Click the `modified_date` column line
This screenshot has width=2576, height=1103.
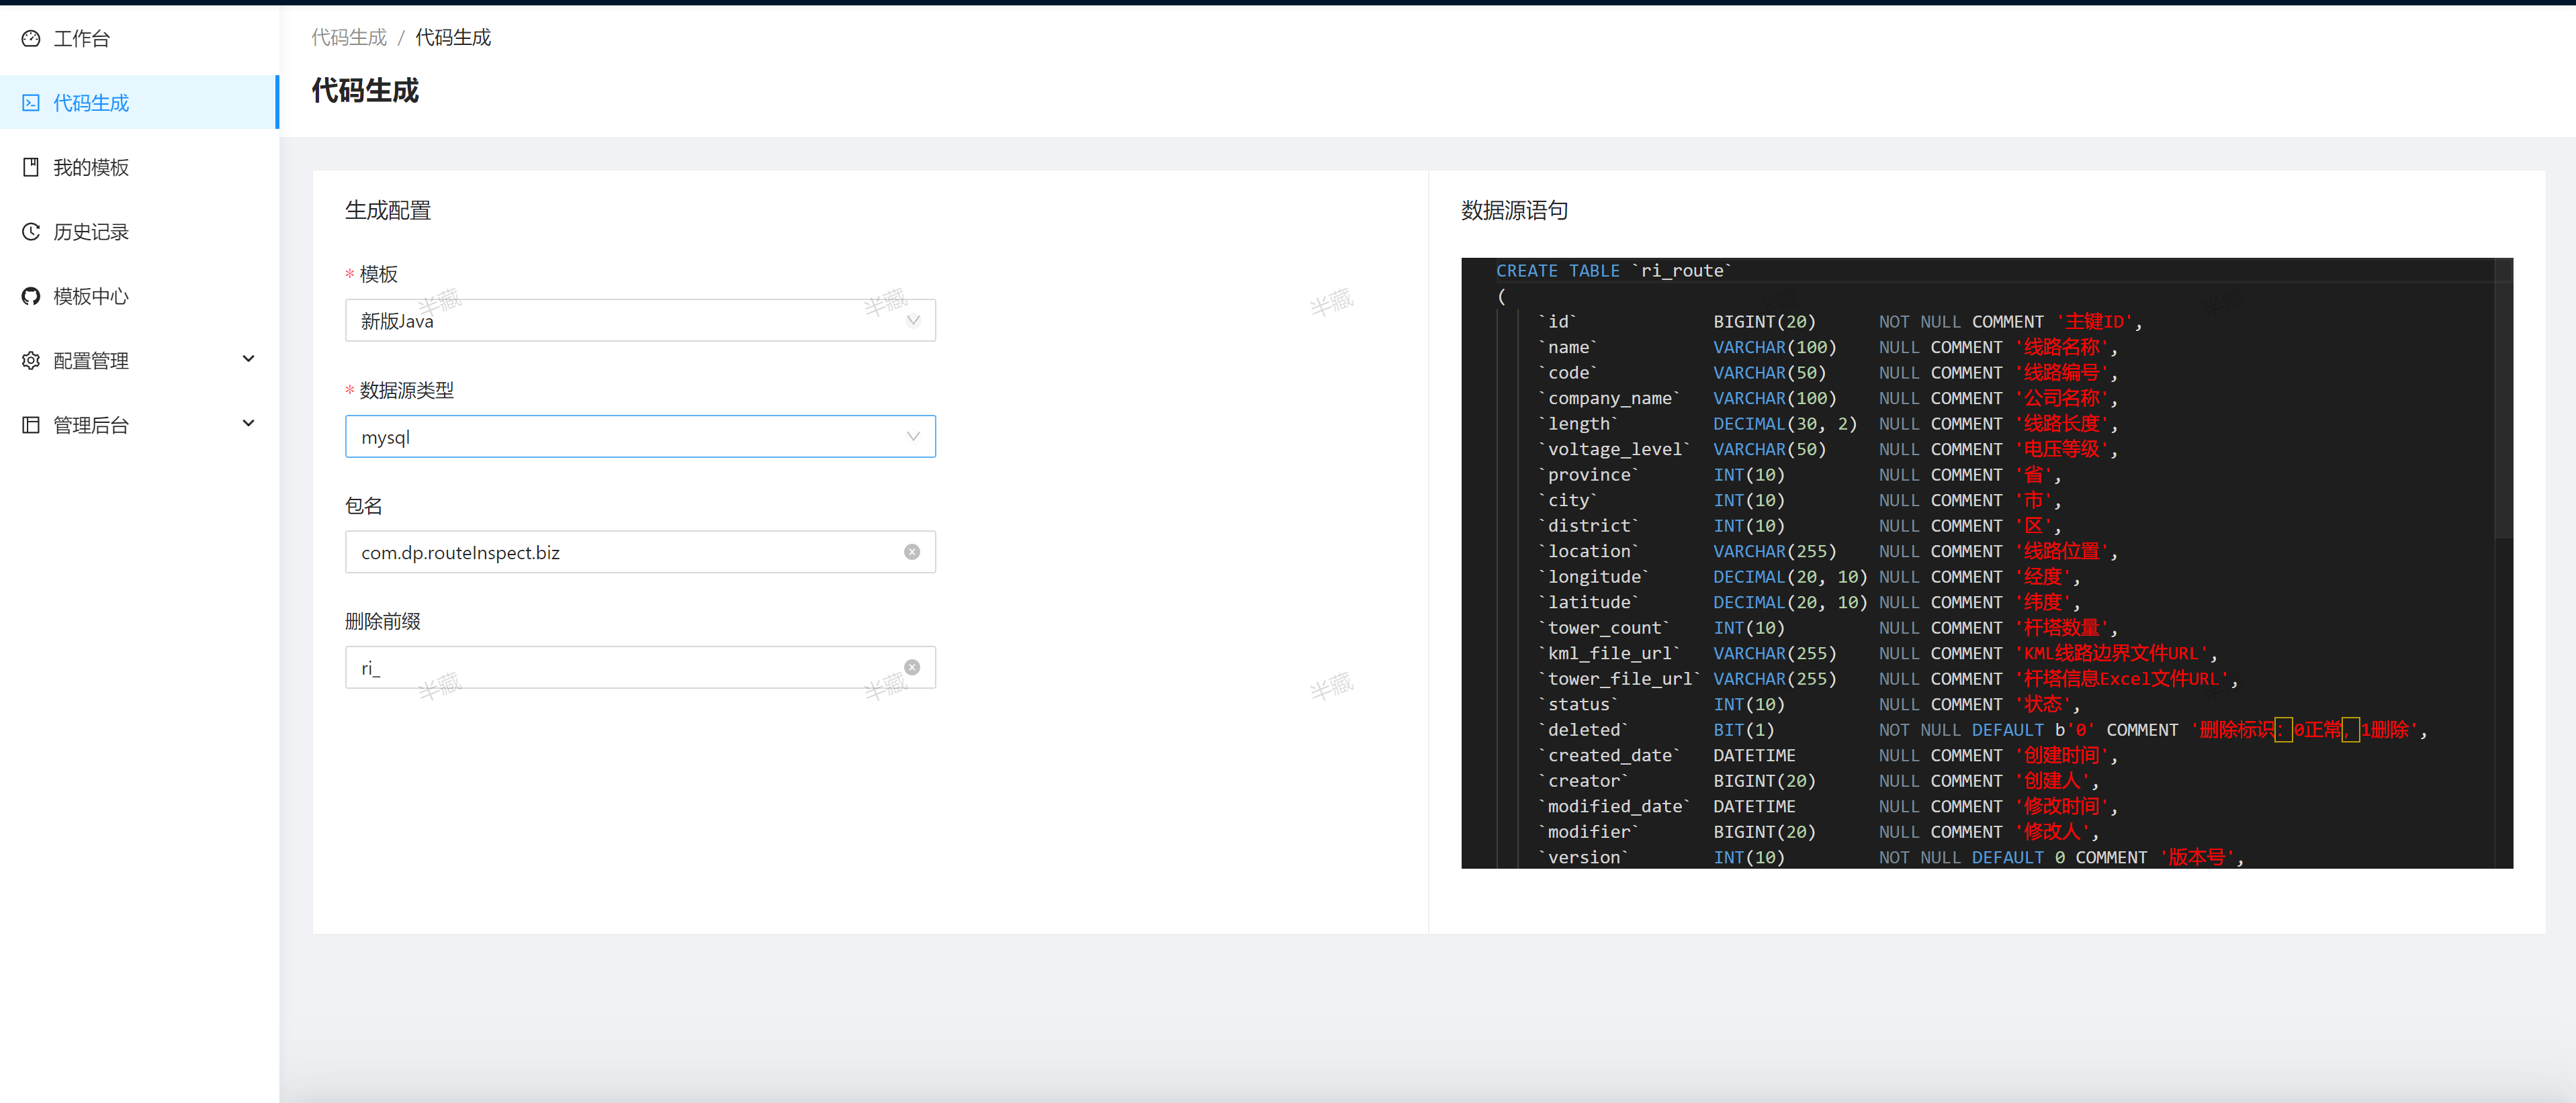(x=1828, y=806)
